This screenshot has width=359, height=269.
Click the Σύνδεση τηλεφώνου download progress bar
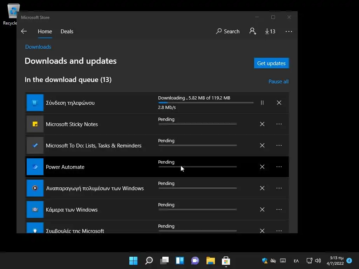(206, 103)
